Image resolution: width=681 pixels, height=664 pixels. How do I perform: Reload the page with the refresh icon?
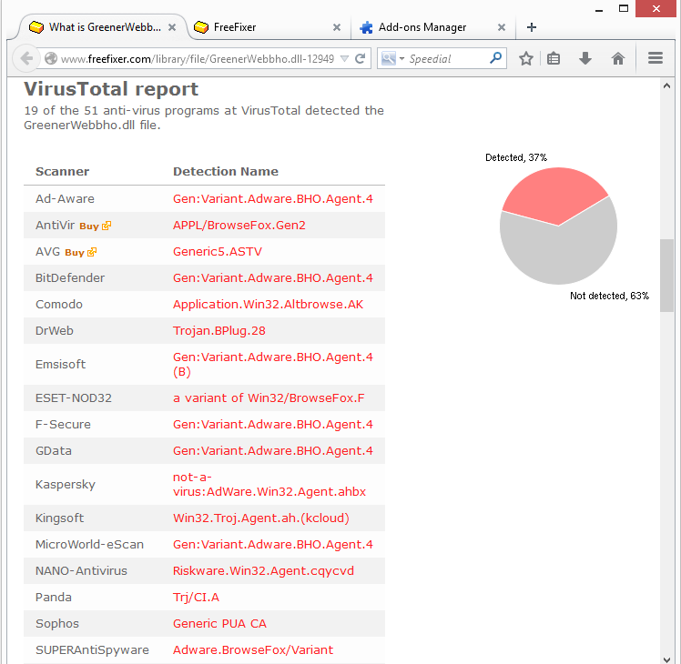point(360,58)
